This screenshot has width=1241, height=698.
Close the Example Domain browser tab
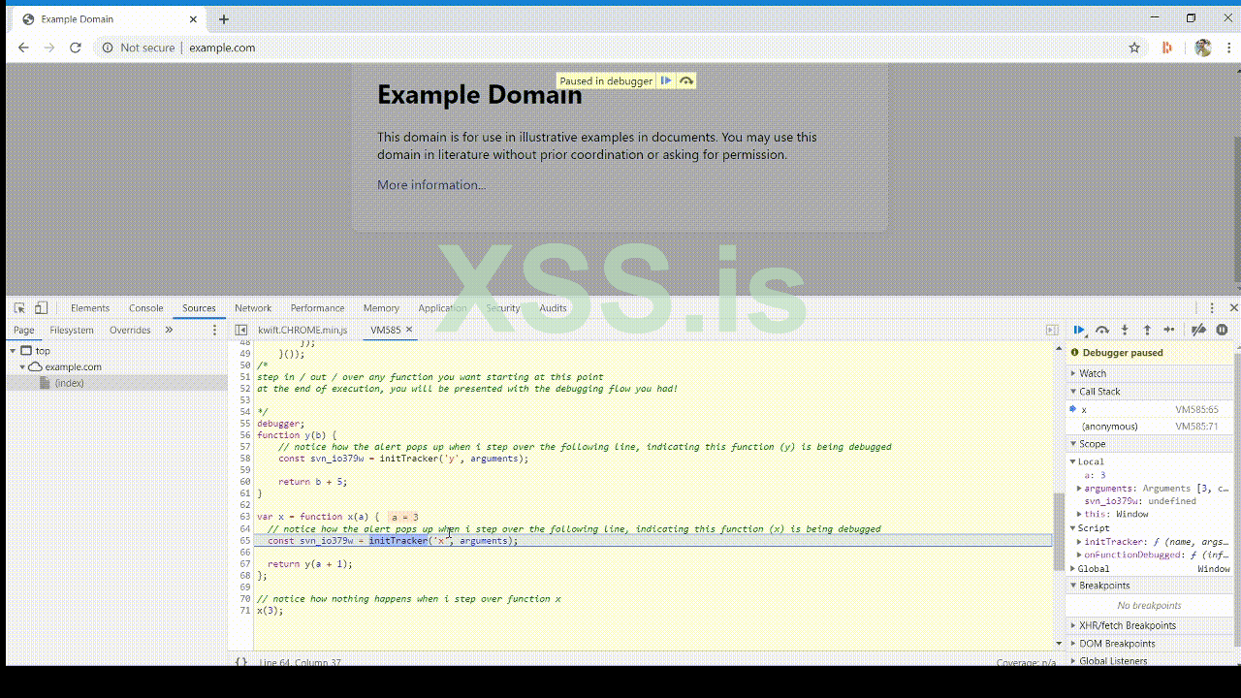tap(193, 19)
